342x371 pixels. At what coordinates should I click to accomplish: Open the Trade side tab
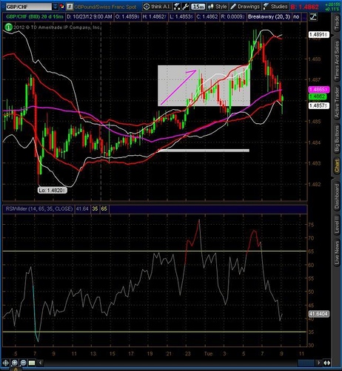click(337, 23)
